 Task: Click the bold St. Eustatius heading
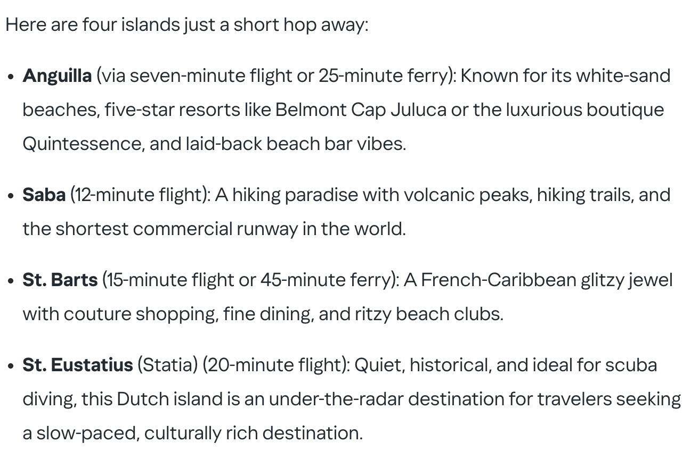77,365
